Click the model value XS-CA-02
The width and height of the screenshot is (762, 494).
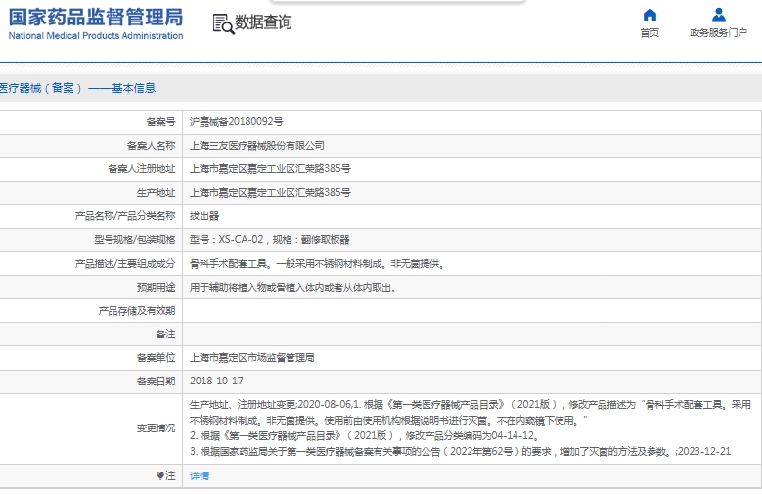(241, 240)
